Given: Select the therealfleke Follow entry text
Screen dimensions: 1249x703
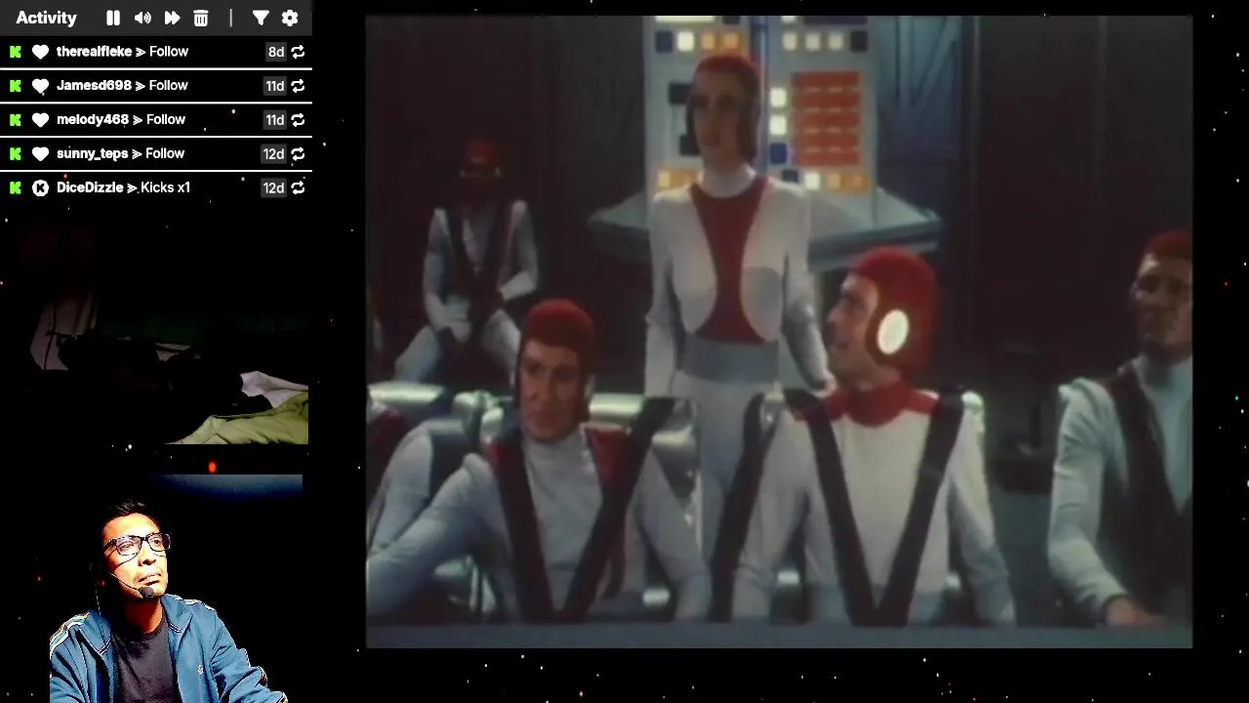Looking at the screenshot, I should click(122, 52).
